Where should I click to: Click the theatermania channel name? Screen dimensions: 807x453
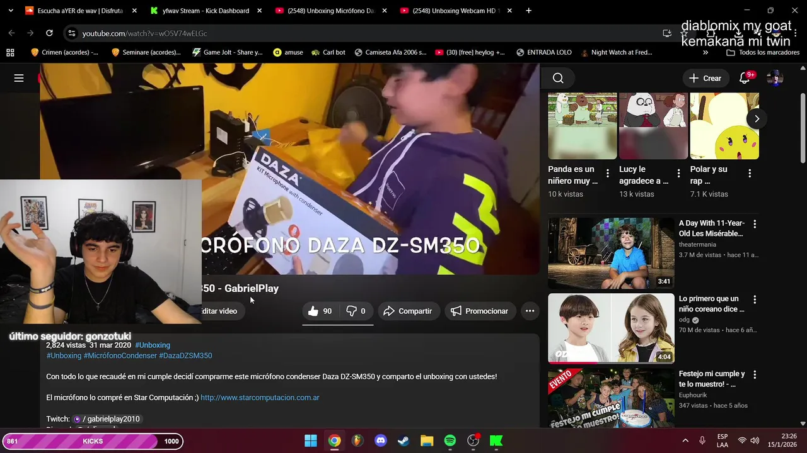coord(697,245)
